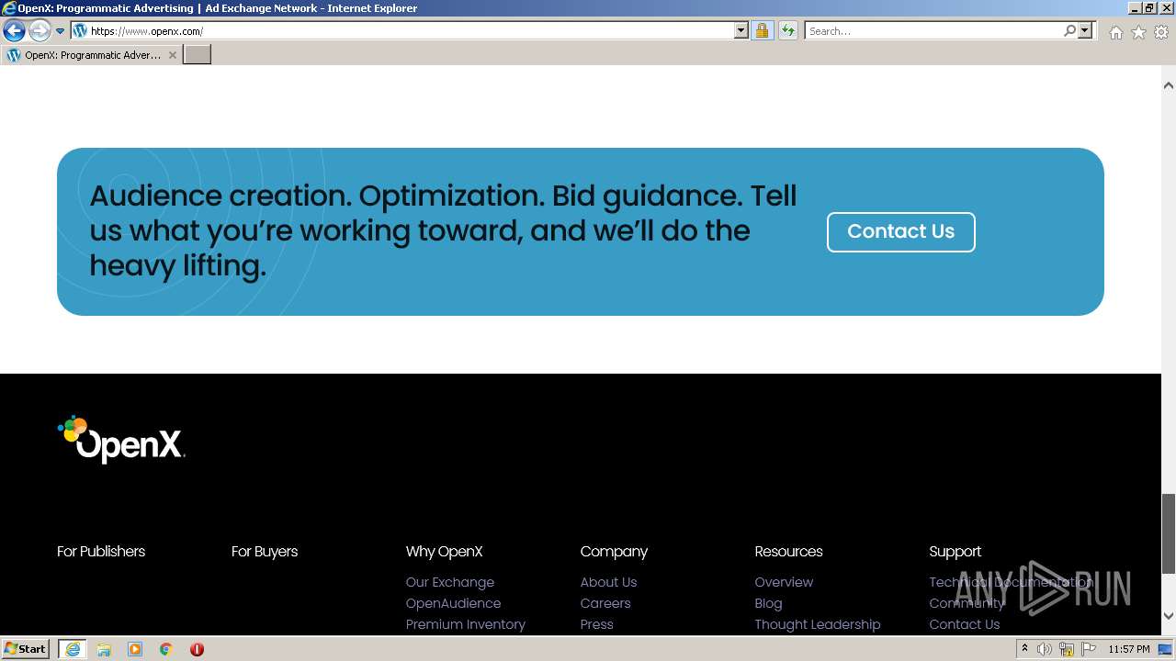Close the OpenX browser tab
1176x661 pixels.
173,55
